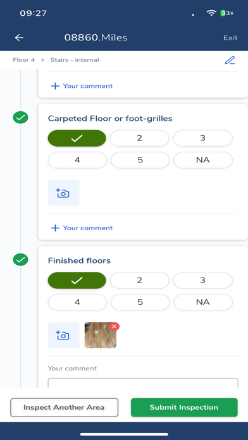The image size is (248, 440).
Task: Click green check beside Carpeted Floor
Action: 20,118
